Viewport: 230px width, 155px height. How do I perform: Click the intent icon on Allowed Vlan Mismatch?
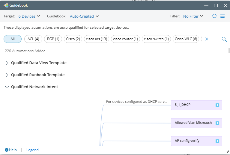coord(217,123)
